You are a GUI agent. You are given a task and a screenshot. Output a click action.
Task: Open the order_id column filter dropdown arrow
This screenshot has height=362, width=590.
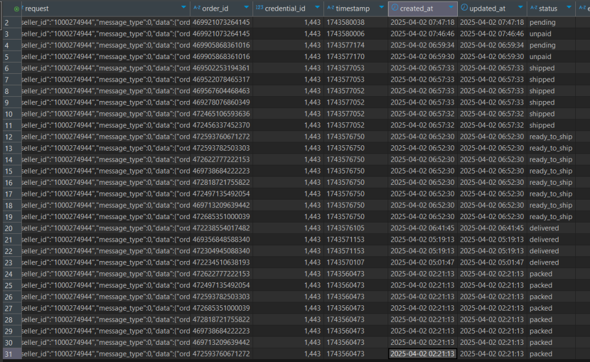[246, 9]
